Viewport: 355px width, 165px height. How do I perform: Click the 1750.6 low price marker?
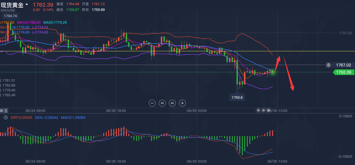[x=237, y=97]
